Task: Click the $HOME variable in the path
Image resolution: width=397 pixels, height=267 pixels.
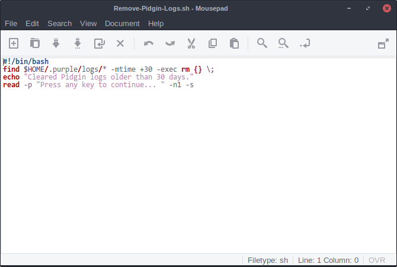Action: [34, 69]
